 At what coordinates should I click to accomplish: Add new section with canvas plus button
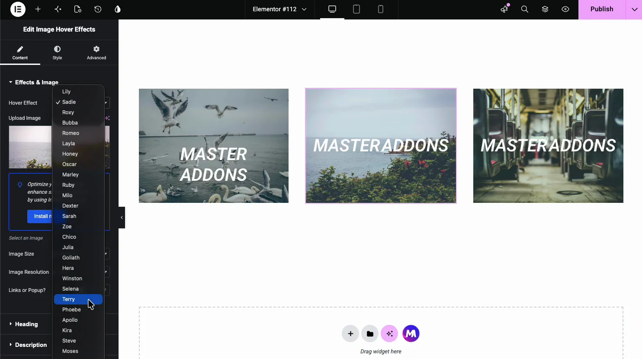(x=350, y=333)
